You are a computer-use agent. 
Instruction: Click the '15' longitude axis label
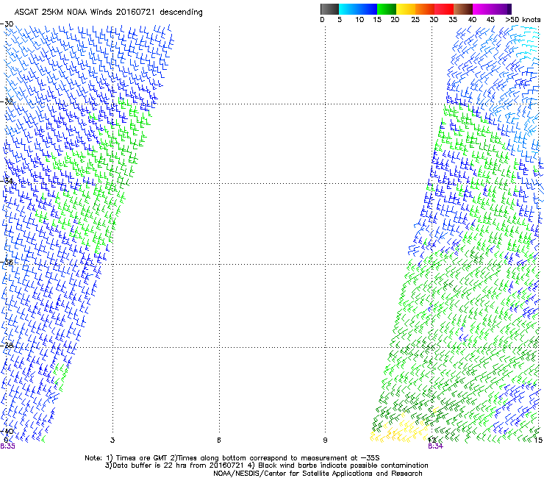538,440
